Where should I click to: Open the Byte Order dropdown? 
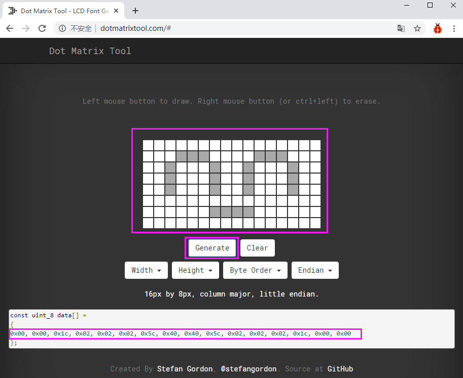coord(255,270)
